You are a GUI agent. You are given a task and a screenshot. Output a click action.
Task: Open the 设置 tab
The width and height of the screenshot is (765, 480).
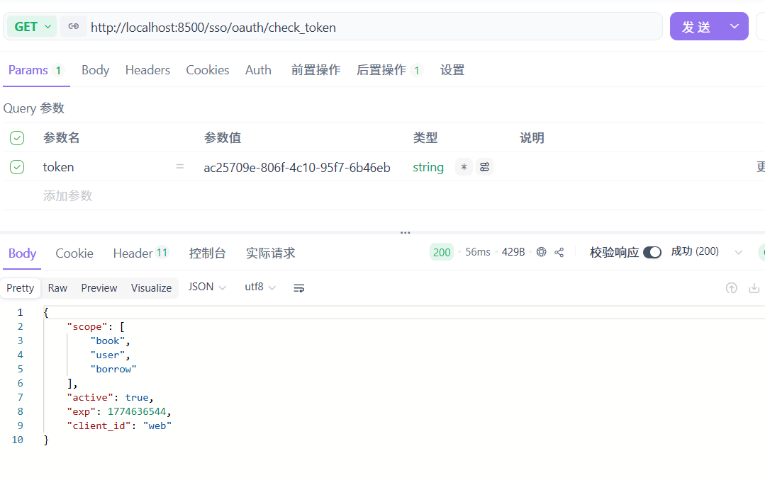pos(452,70)
